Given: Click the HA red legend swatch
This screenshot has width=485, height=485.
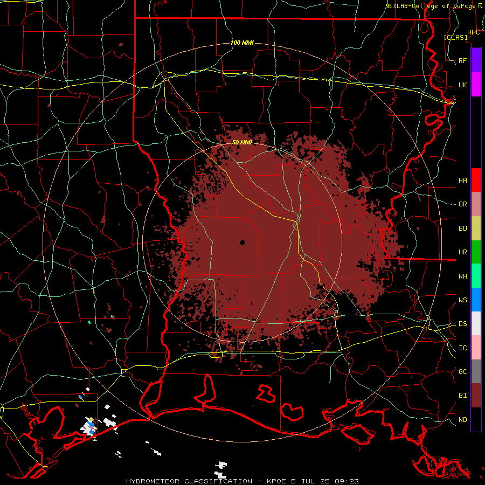Looking at the screenshot, I should coord(476,180).
